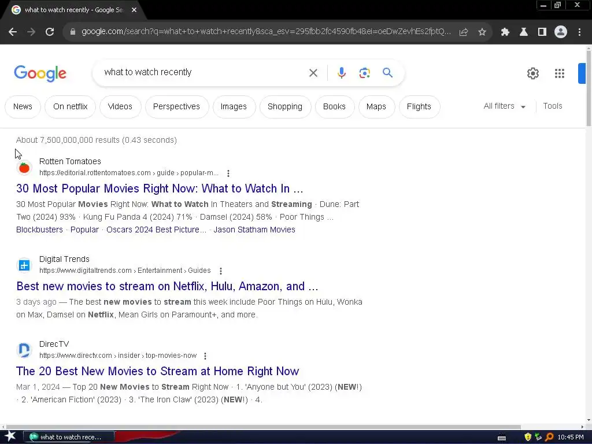Select the Flights filter chip

[419, 106]
